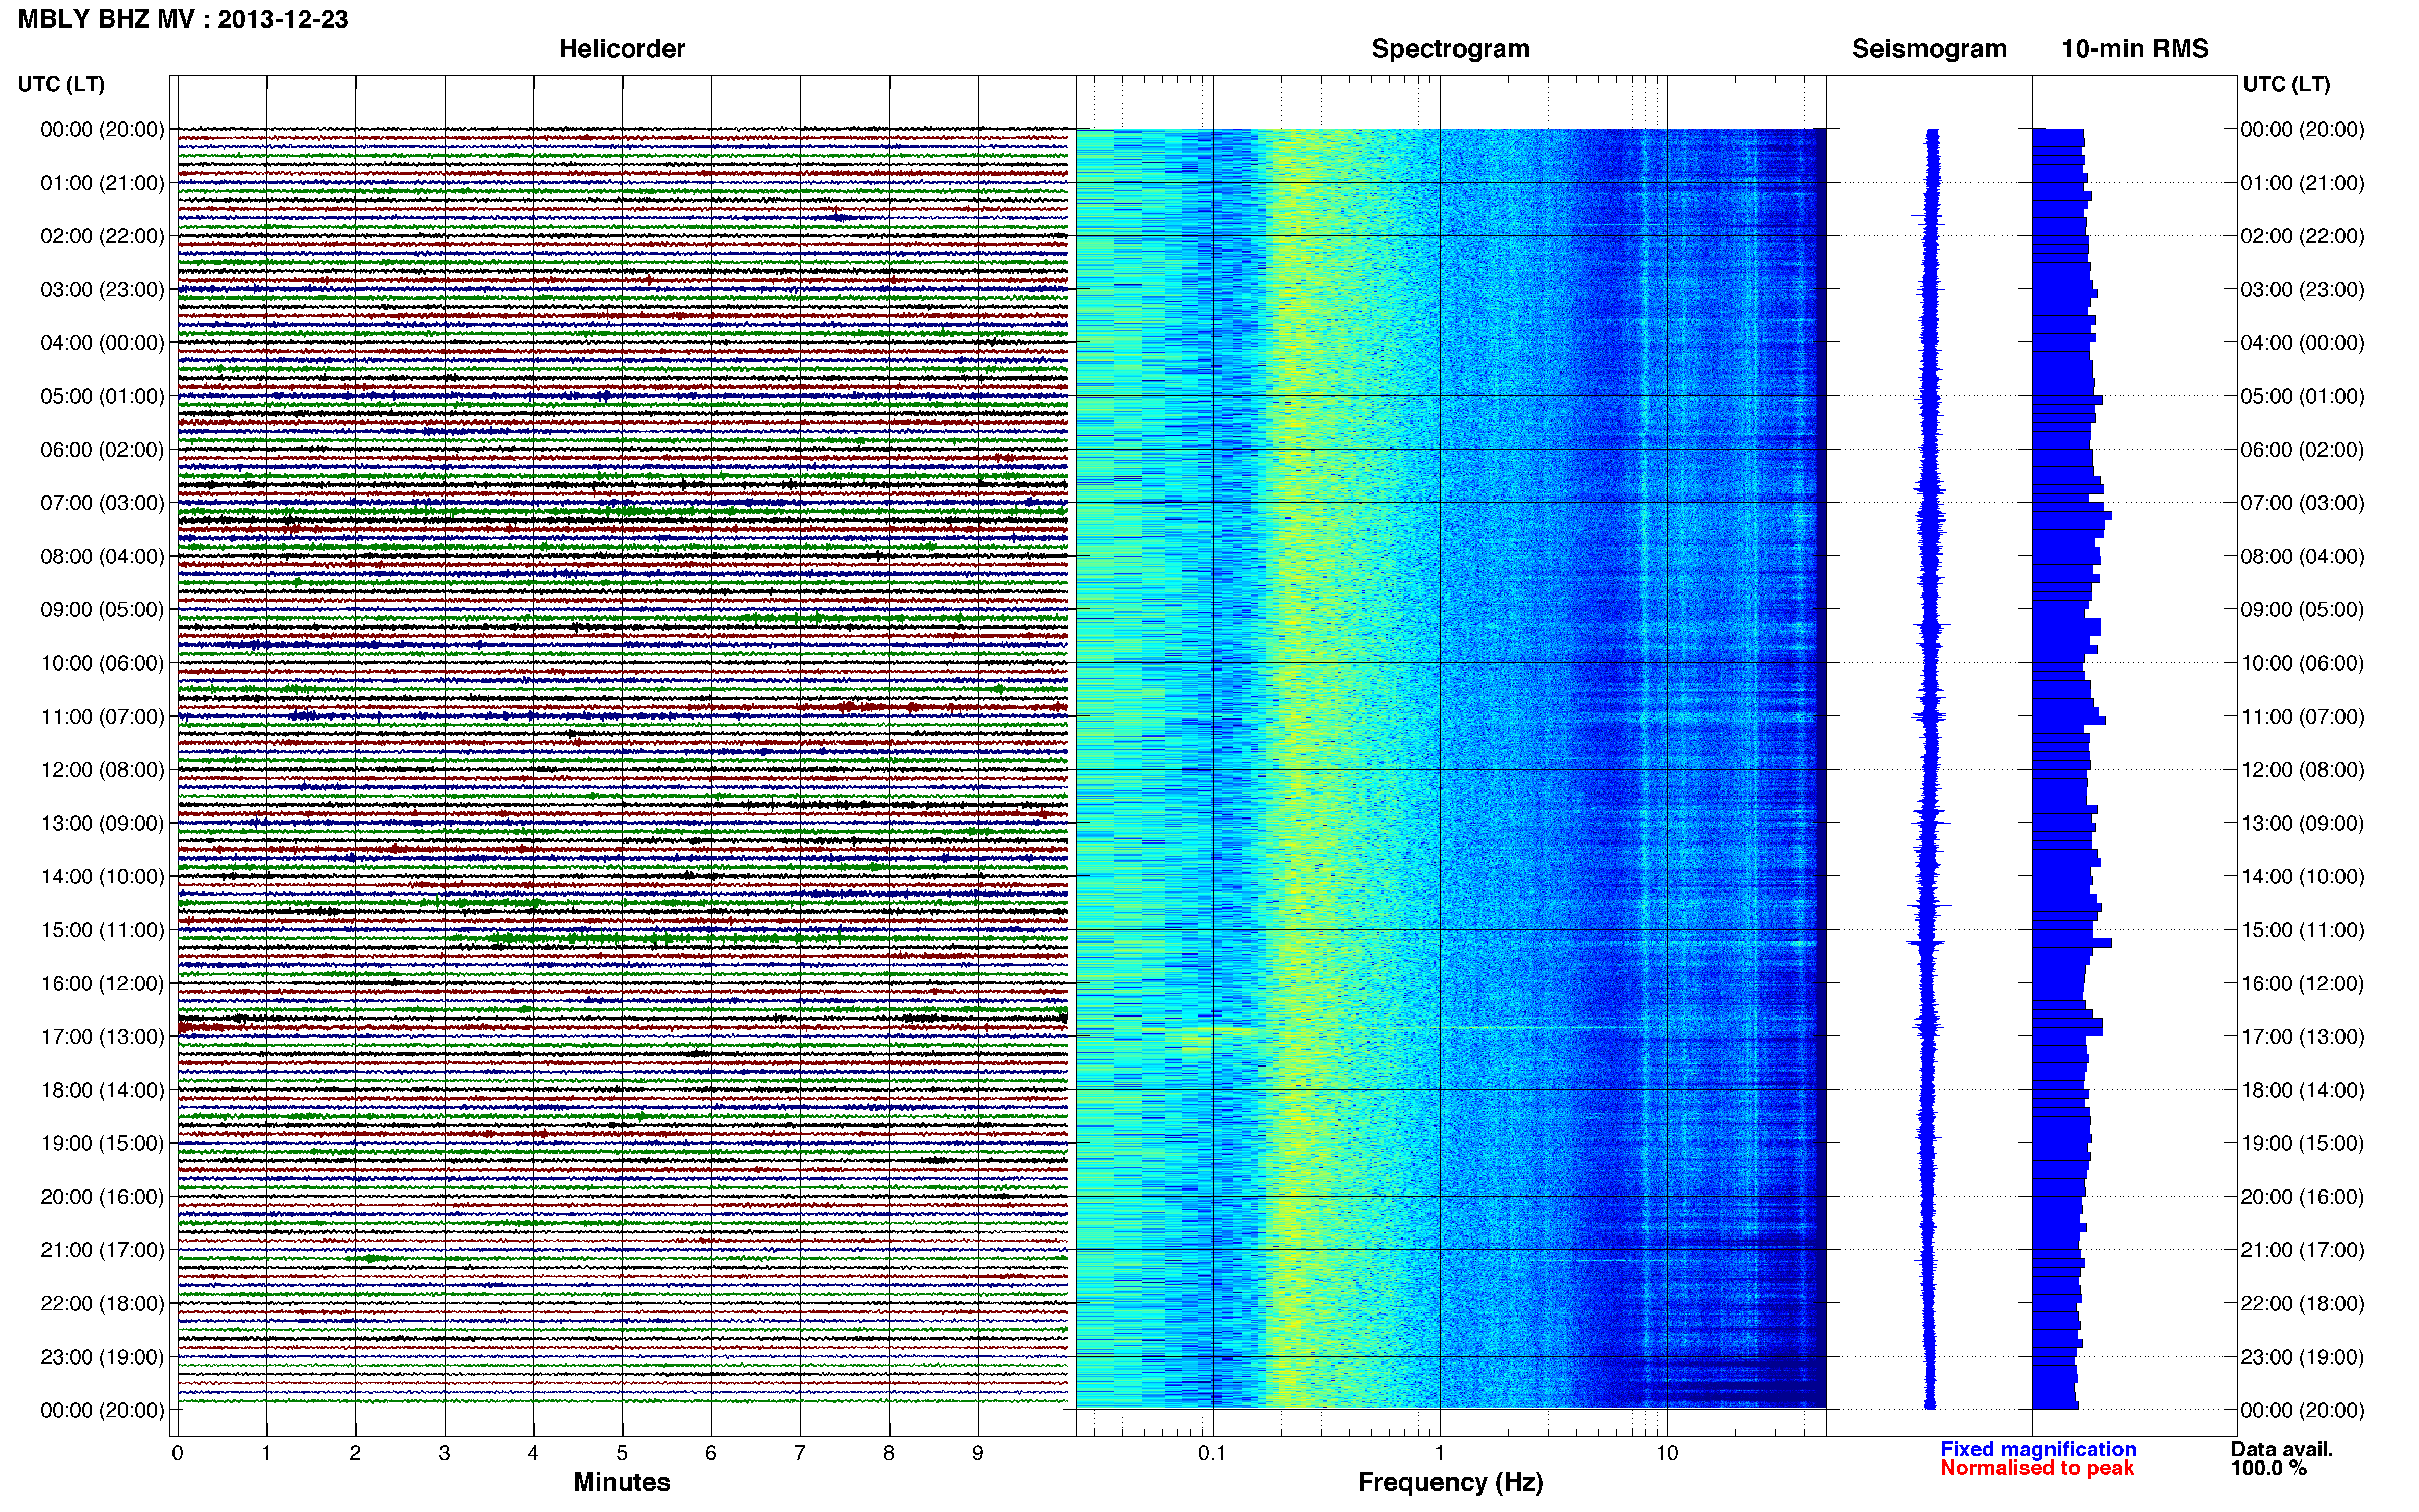
Task: Click left time label '07:00 (03:00)'
Action: pyautogui.click(x=102, y=503)
